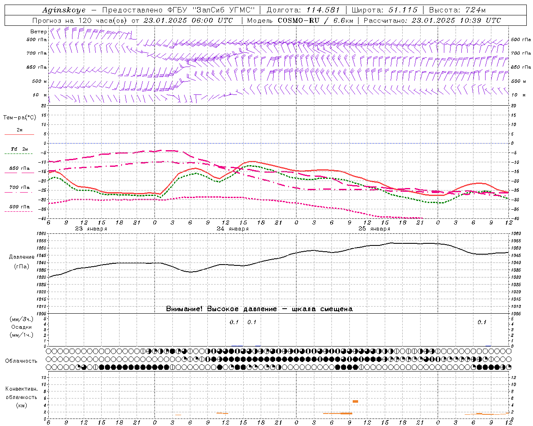533x426 pixels.
Task: Click the "(гПа)" unit label under Давление
Action: click(21, 267)
